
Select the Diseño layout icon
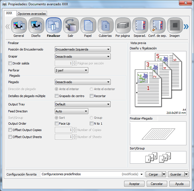point(36,25)
